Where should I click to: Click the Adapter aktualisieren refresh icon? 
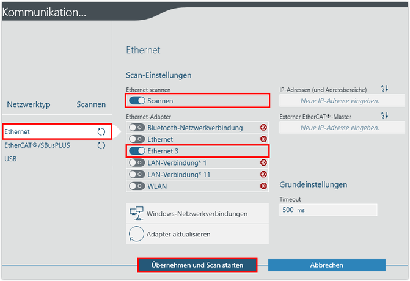(136, 234)
